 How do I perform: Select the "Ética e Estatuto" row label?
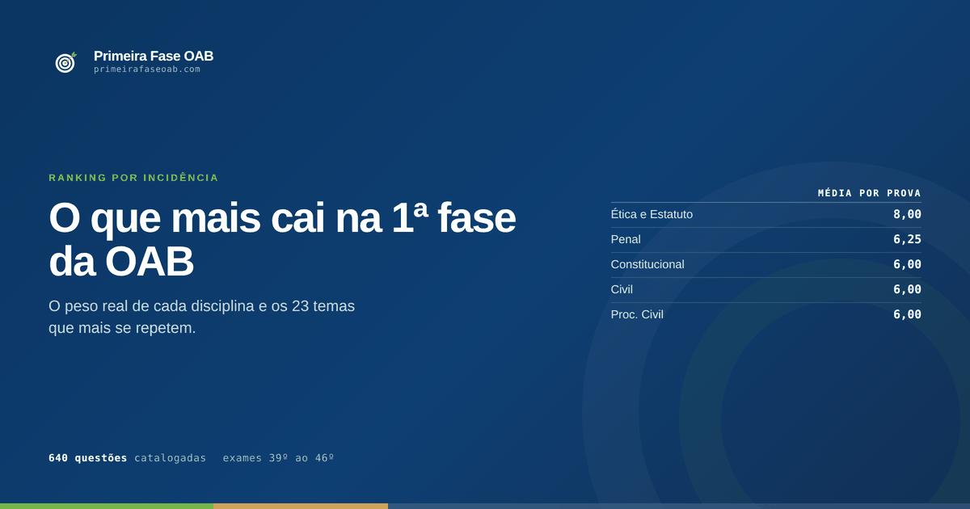click(652, 214)
